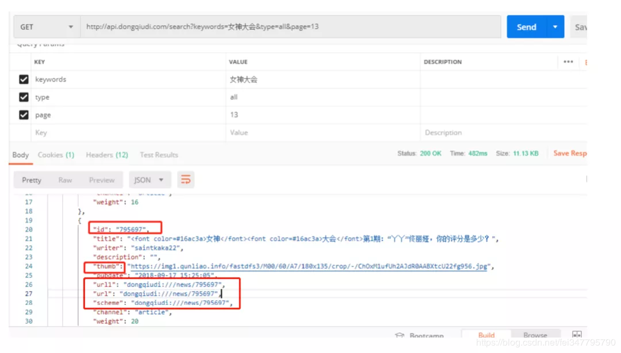The height and width of the screenshot is (353, 621).
Task: Switch to Browse mode
Action: 535,335
